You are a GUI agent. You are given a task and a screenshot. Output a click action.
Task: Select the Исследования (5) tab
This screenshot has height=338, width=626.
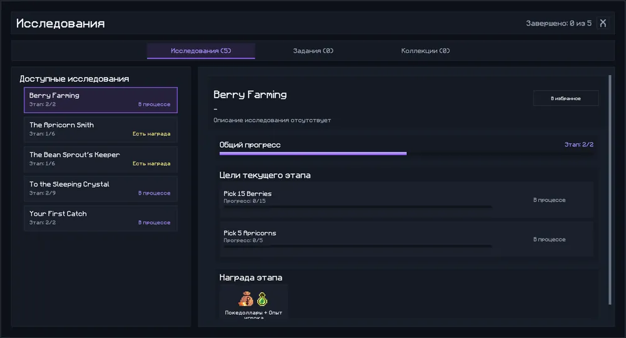(x=201, y=51)
